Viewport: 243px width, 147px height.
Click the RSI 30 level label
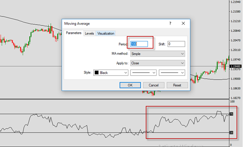tap(231, 132)
